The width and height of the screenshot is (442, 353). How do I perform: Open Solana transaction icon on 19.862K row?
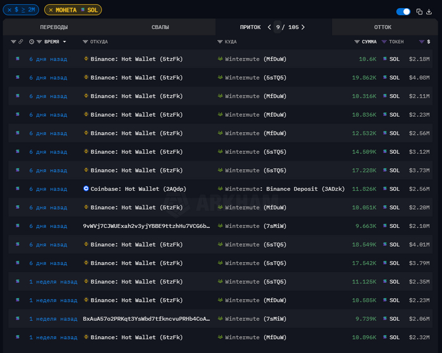(18, 77)
